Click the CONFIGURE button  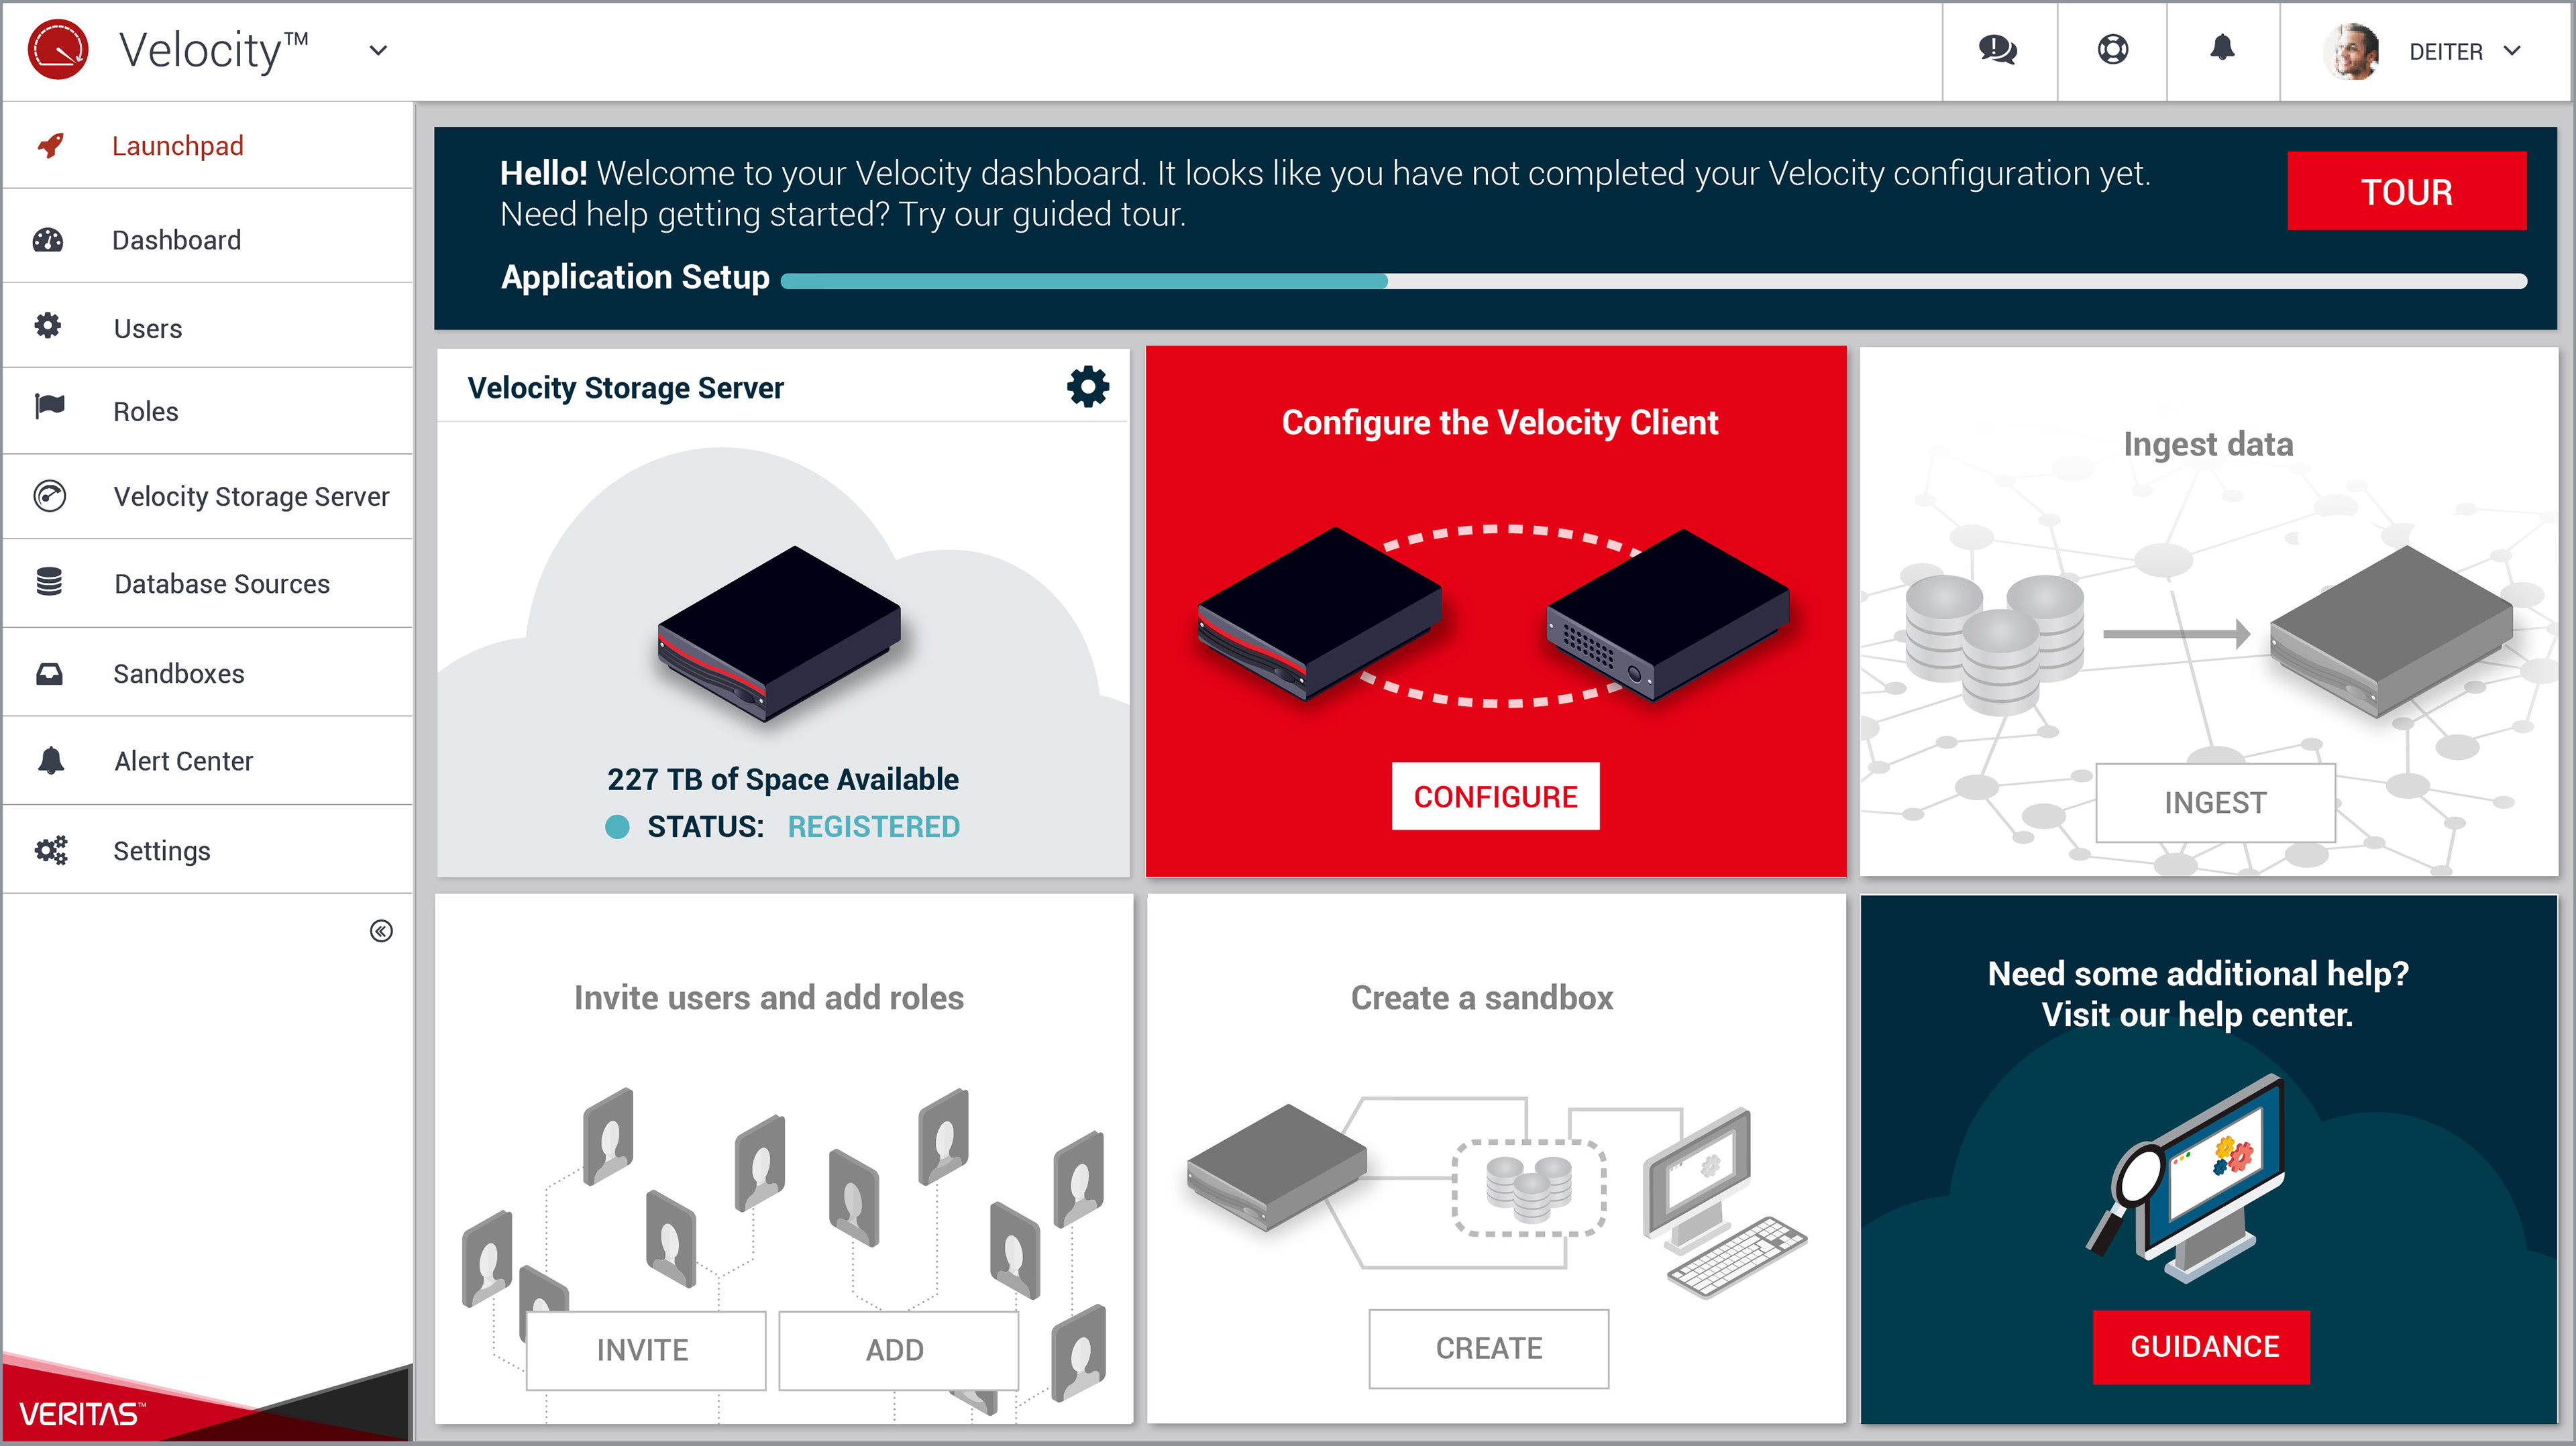tap(1495, 796)
